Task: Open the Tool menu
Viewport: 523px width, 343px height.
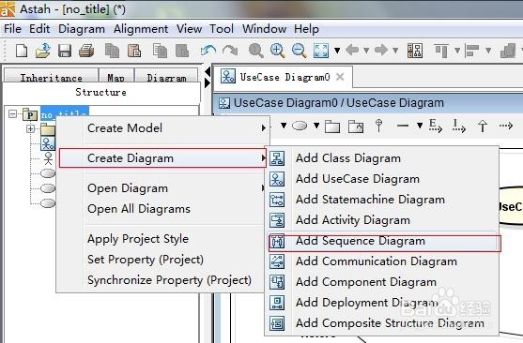Action: coord(222,29)
